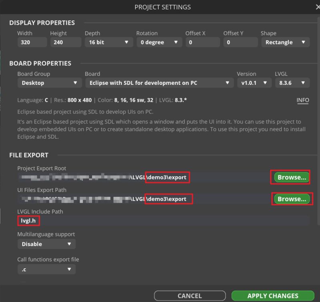Open the Call functions export file dropdown
The width and height of the screenshot is (320, 302).
46,269
